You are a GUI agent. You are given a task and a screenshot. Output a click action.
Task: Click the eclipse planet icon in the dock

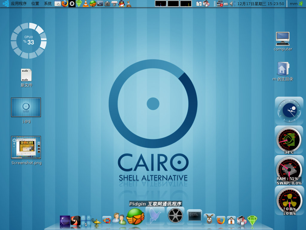pyautogui.click(x=65, y=221)
